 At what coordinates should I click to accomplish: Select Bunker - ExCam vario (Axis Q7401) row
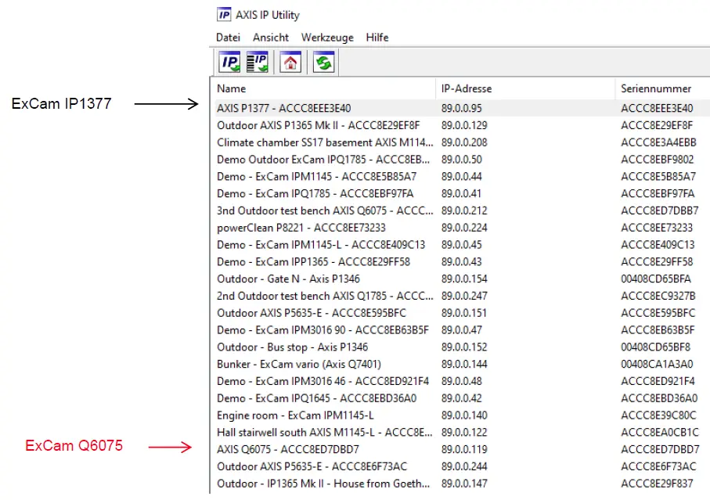click(x=461, y=365)
